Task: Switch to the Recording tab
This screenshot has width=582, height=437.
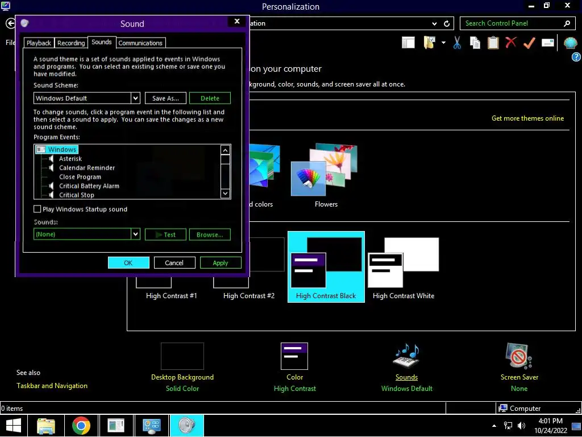Action: coord(71,43)
